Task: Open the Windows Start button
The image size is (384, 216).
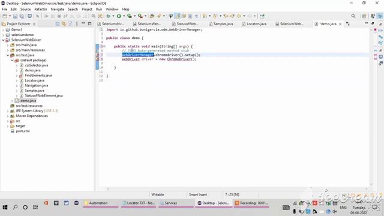Action: pyautogui.click(x=5, y=207)
